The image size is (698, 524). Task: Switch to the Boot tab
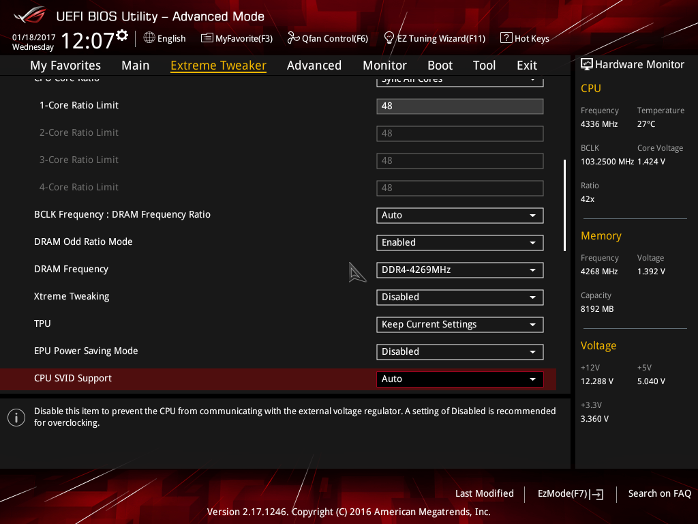[x=440, y=65]
